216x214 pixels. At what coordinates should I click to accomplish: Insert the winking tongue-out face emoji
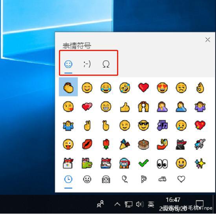point(68,144)
